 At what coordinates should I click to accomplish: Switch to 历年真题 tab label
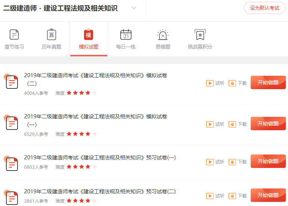(x=52, y=47)
